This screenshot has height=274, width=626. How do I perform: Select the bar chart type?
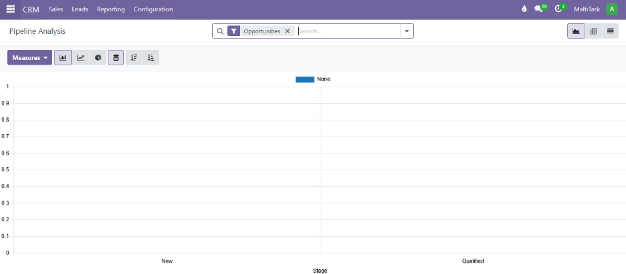(63, 58)
